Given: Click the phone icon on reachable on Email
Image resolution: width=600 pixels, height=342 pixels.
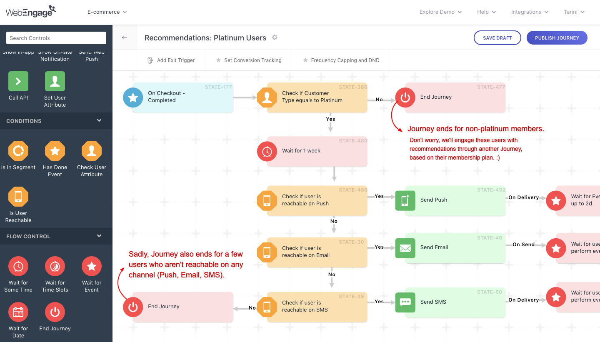Looking at the screenshot, I should tap(267, 252).
